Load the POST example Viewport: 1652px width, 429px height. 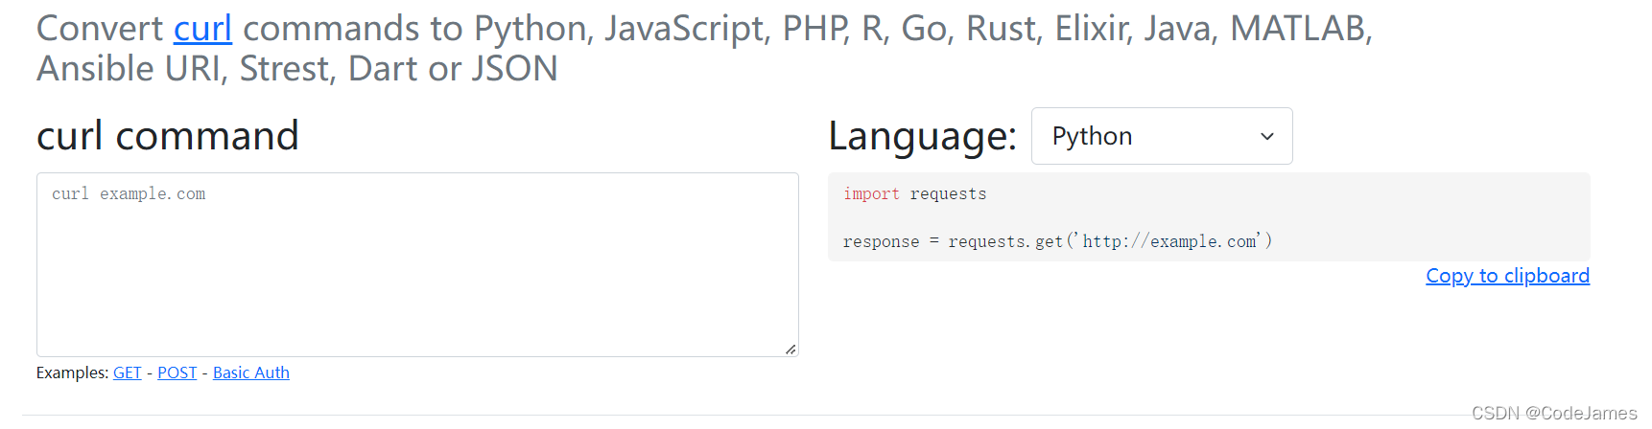tap(177, 373)
